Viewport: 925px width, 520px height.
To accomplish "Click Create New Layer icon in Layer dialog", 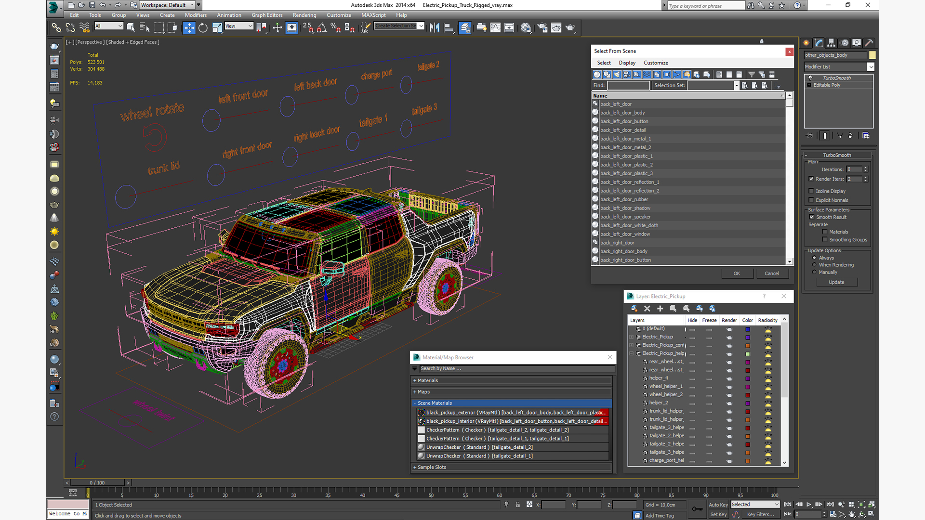I will [x=634, y=309].
